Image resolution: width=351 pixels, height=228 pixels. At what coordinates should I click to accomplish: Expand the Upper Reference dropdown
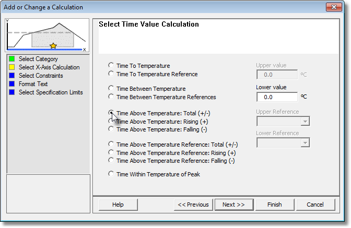pyautogui.click(x=305, y=122)
